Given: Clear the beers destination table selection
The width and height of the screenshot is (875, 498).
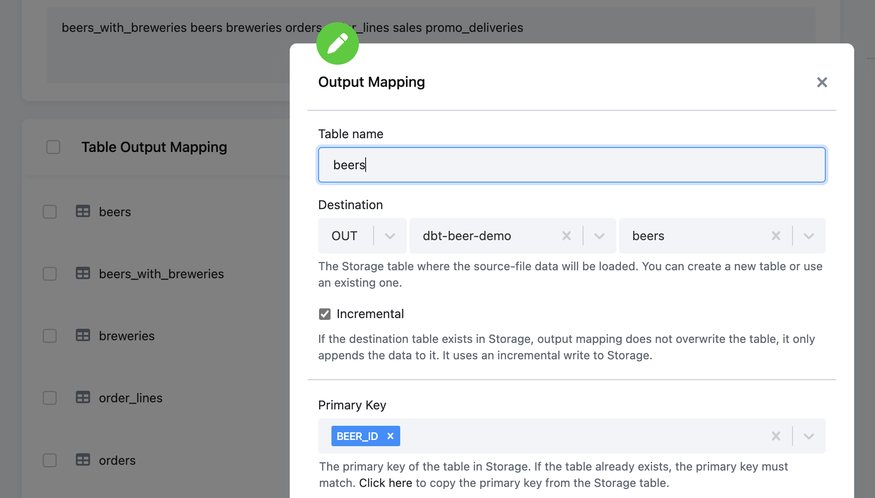Looking at the screenshot, I should point(776,236).
